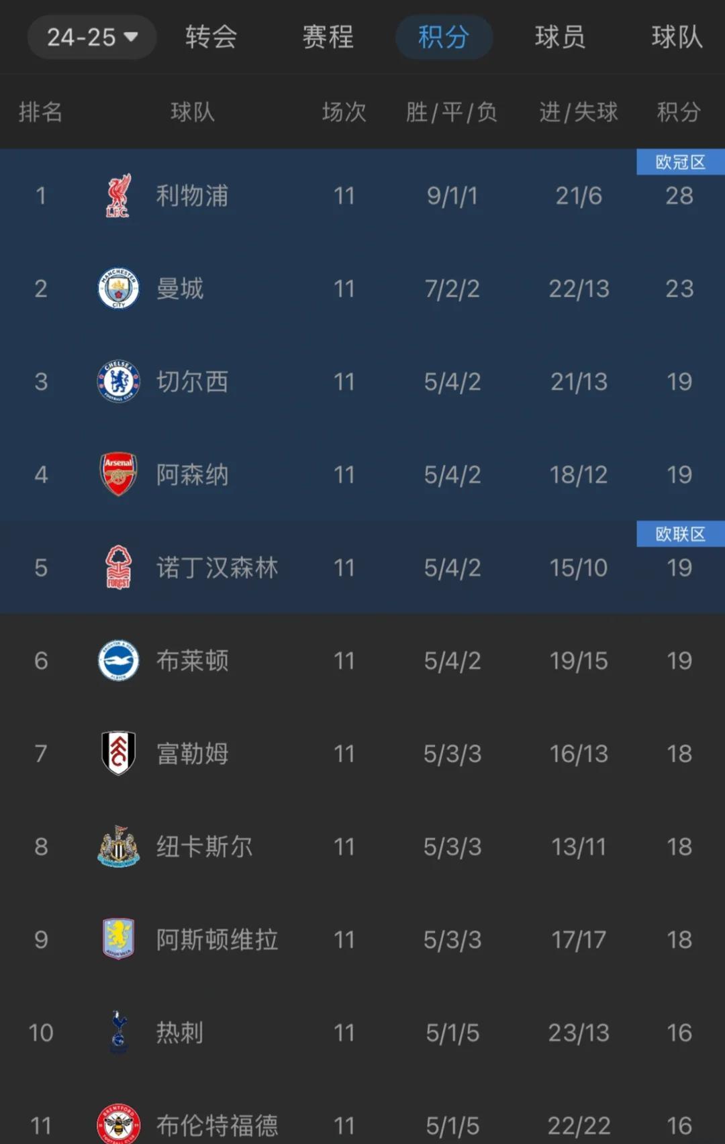Switch to the 转会 tab
Screen dimensions: 725x1144
[211, 37]
